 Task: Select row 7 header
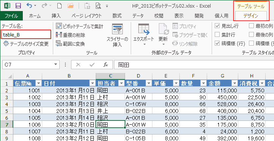pyautogui.click(x=6, y=125)
